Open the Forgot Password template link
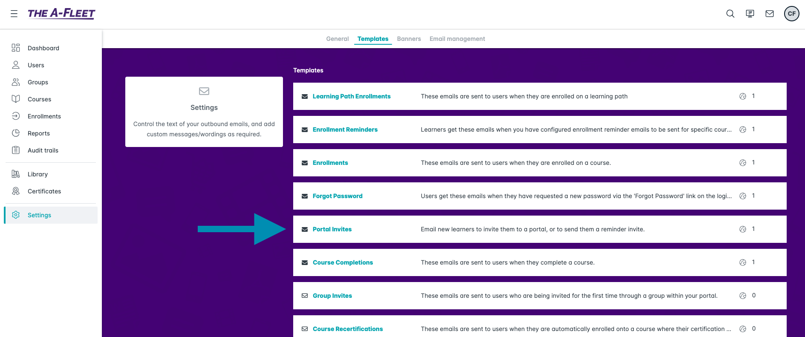The image size is (805, 337). coord(337,196)
